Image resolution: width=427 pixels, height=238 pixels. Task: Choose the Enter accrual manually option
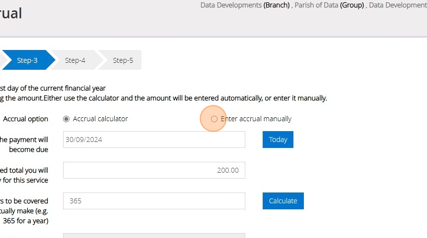click(x=214, y=119)
